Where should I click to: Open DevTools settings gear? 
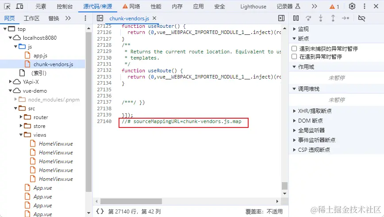(352, 6)
